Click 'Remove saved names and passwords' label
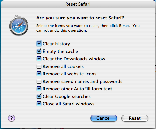The height and width of the screenshot is (129, 156). [x=82, y=82]
